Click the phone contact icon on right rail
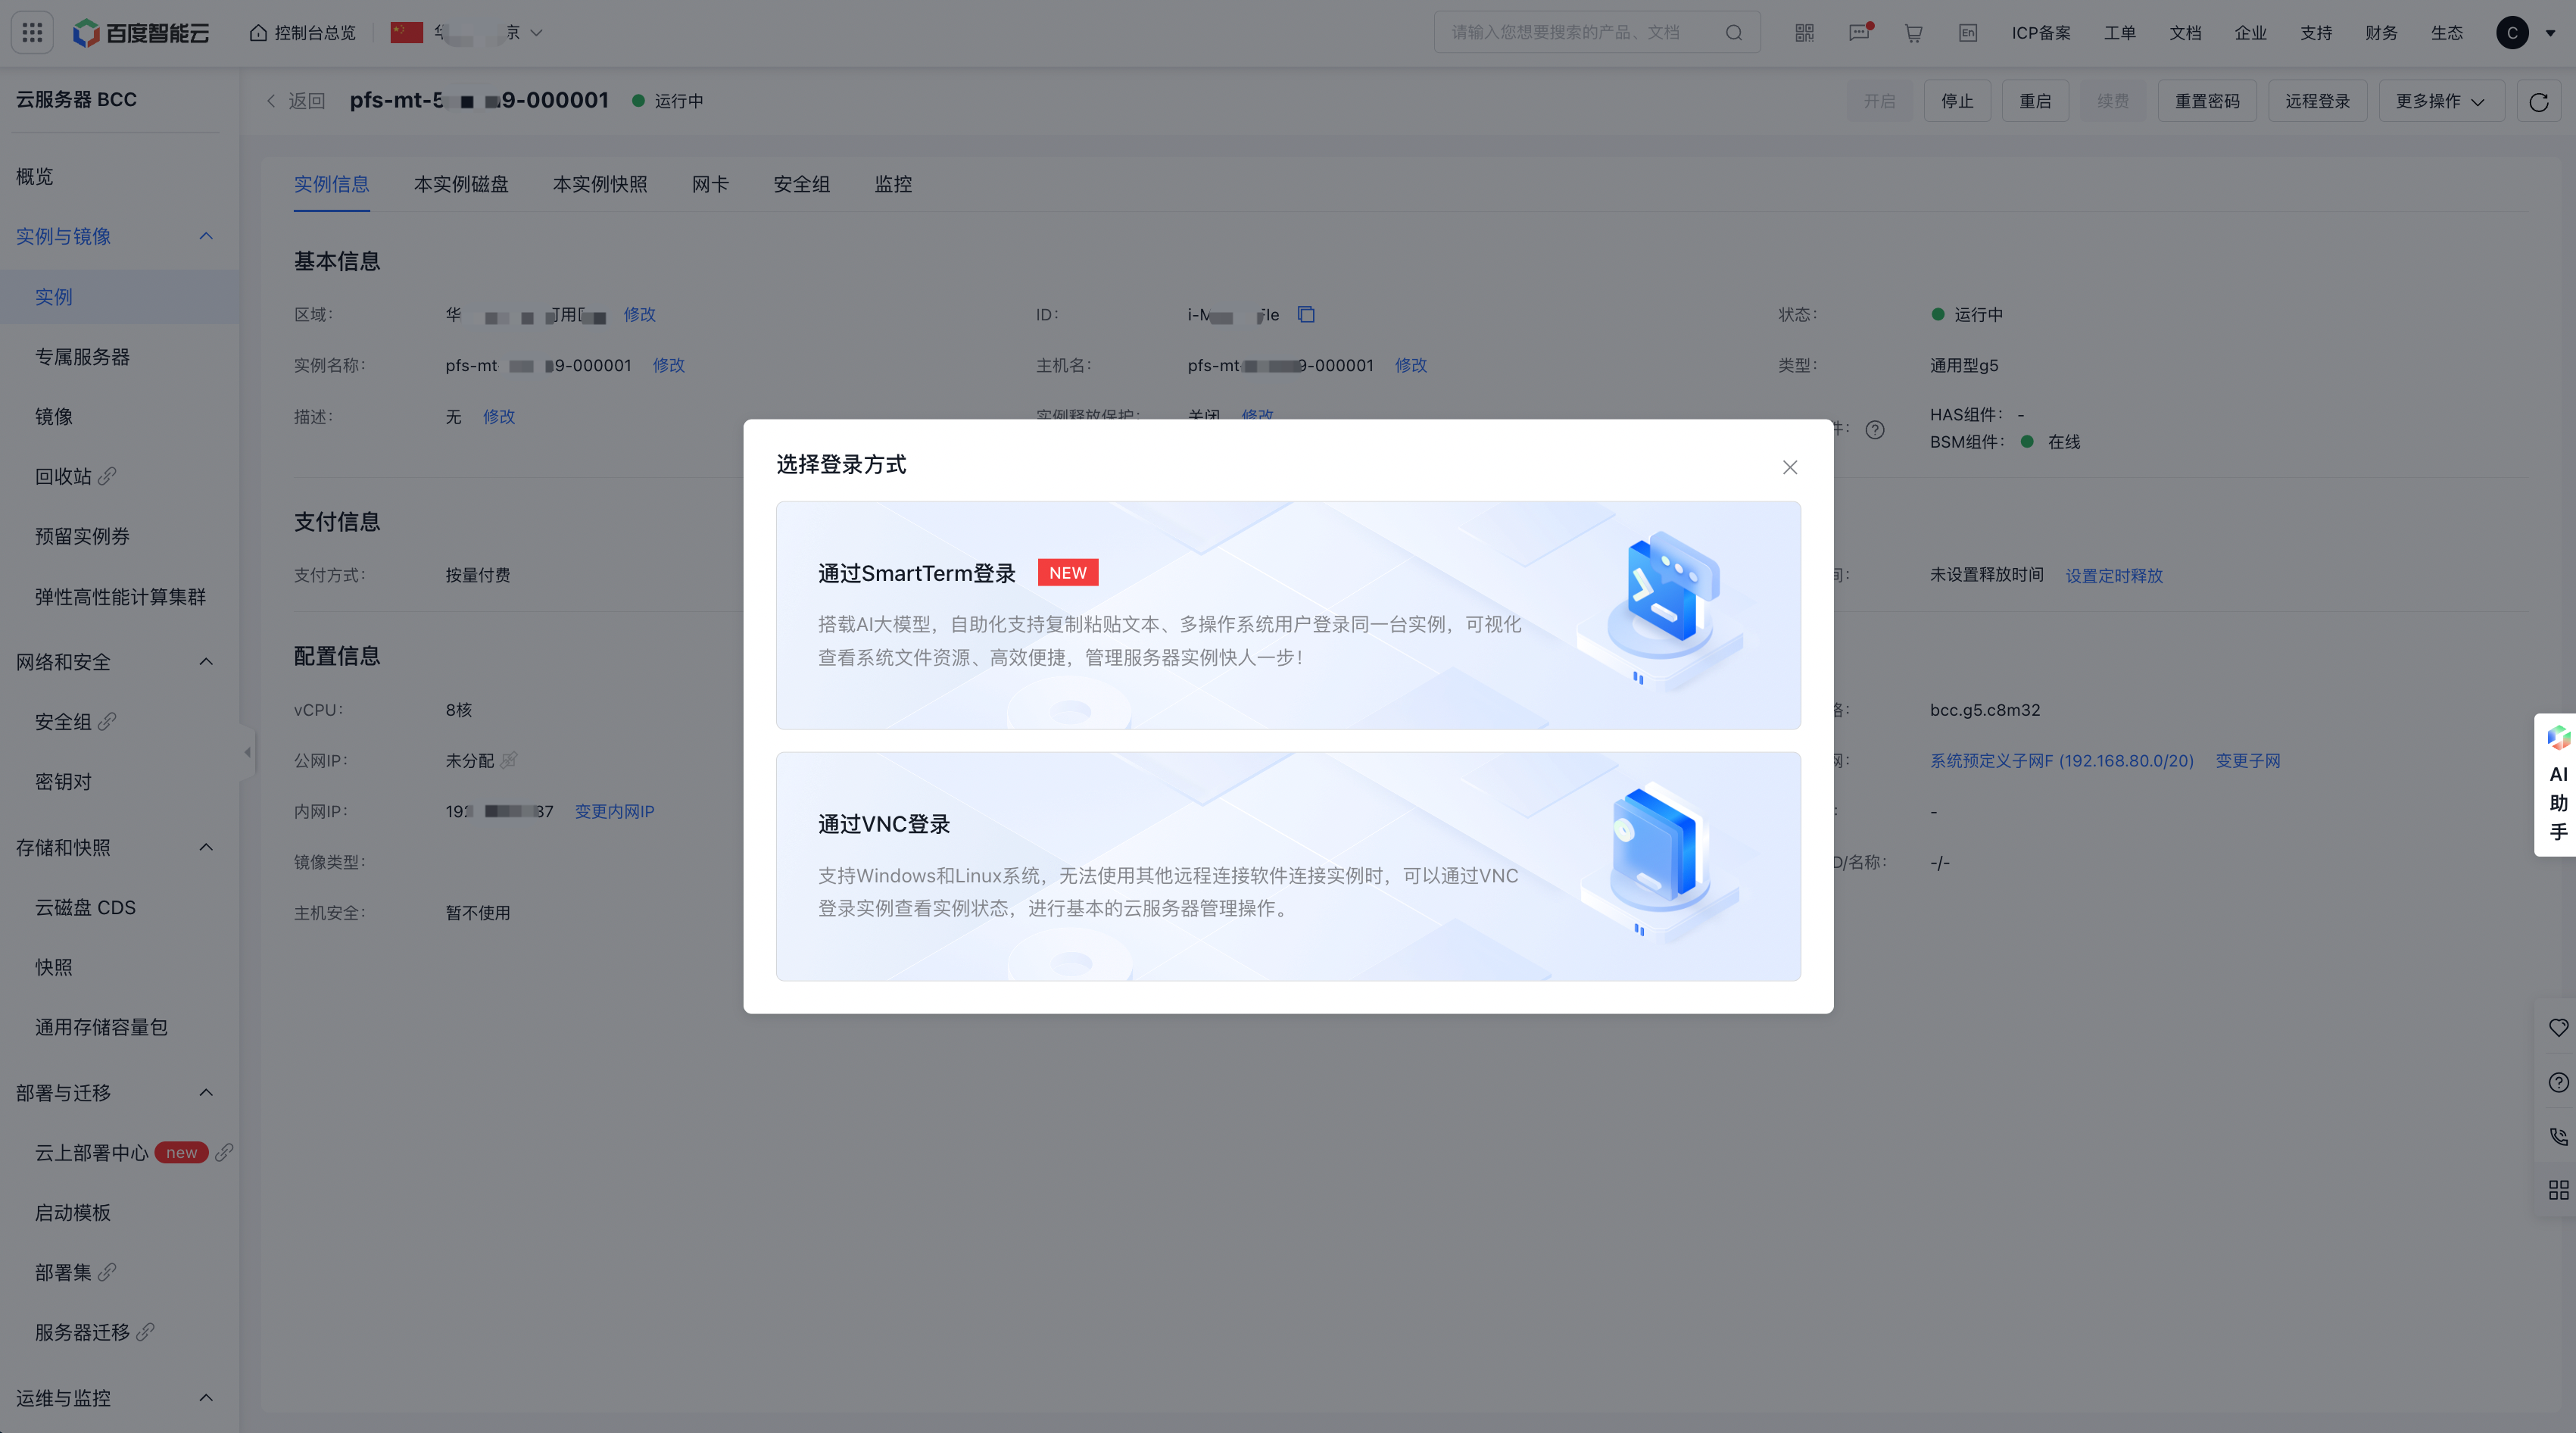Screen dimensions: 2576x1433 coord(2558,1136)
